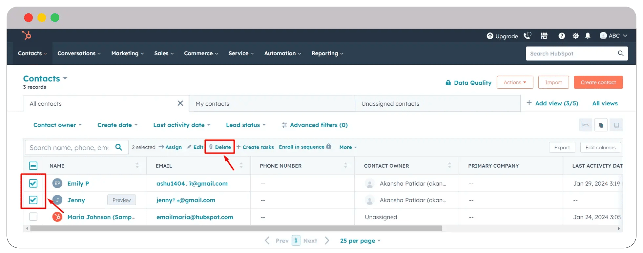The image size is (643, 253).
Task: Check the Maria Johnson row checkbox
Action: pyautogui.click(x=33, y=217)
